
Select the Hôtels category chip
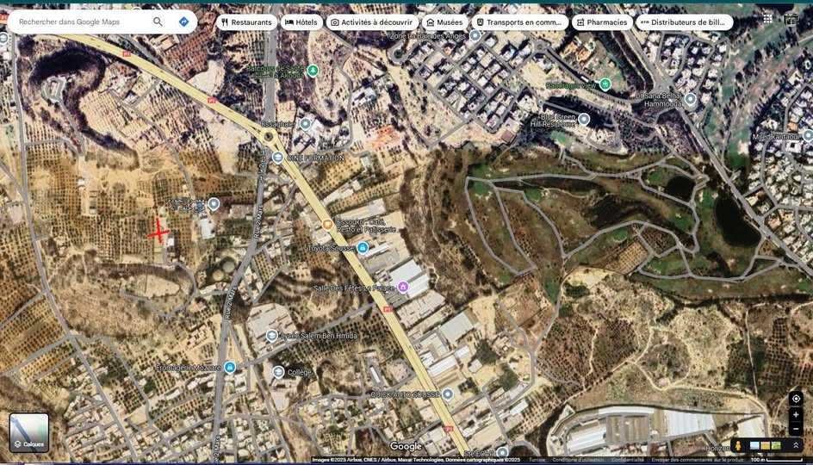301,22
